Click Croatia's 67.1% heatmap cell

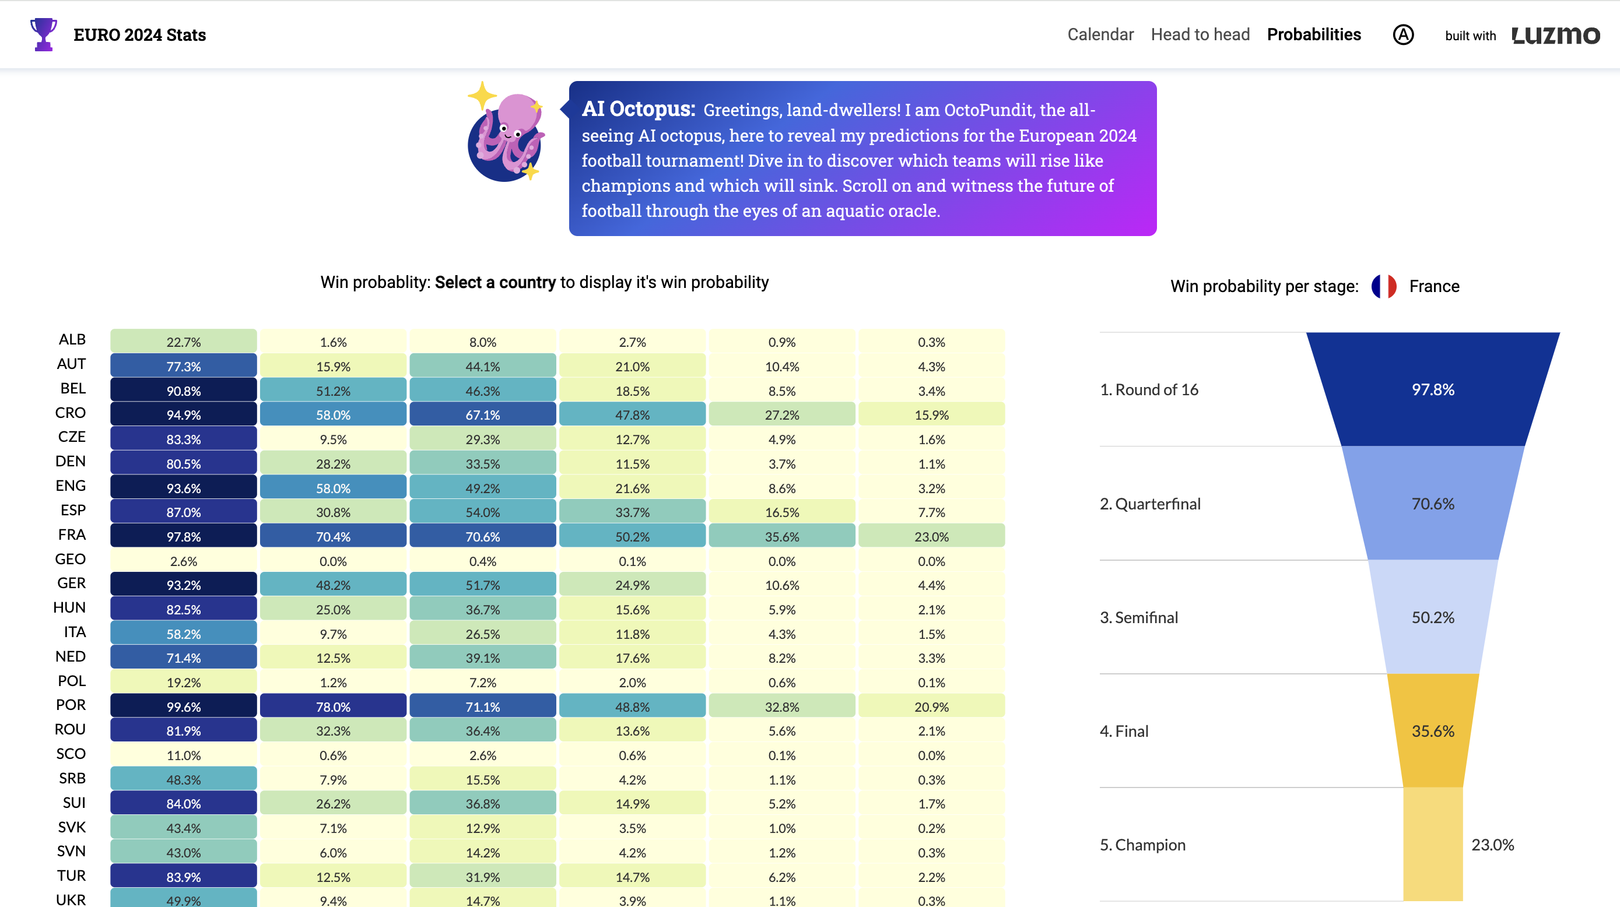[482, 415]
